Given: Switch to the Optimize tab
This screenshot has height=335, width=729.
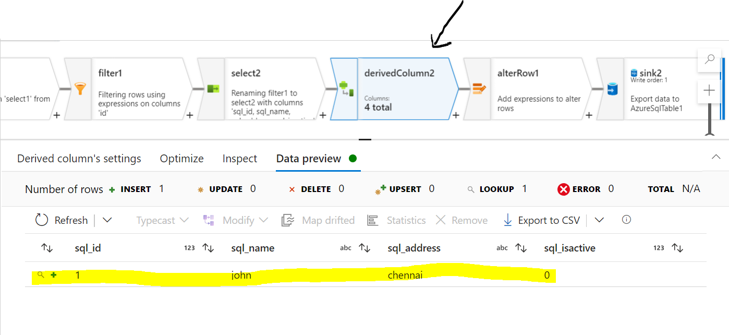Looking at the screenshot, I should pos(181,158).
